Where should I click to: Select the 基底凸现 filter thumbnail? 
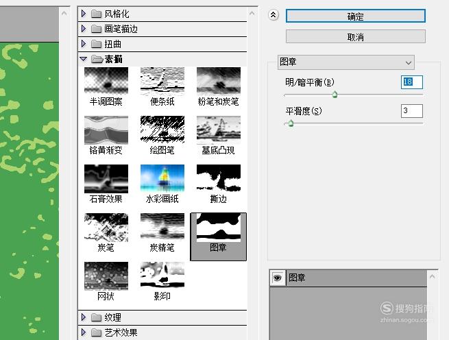tap(219, 130)
